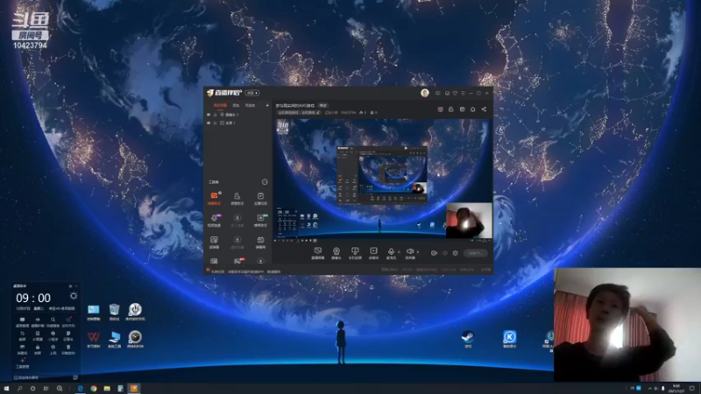
Task: Open the Windows Start menu
Action: click(x=6, y=389)
